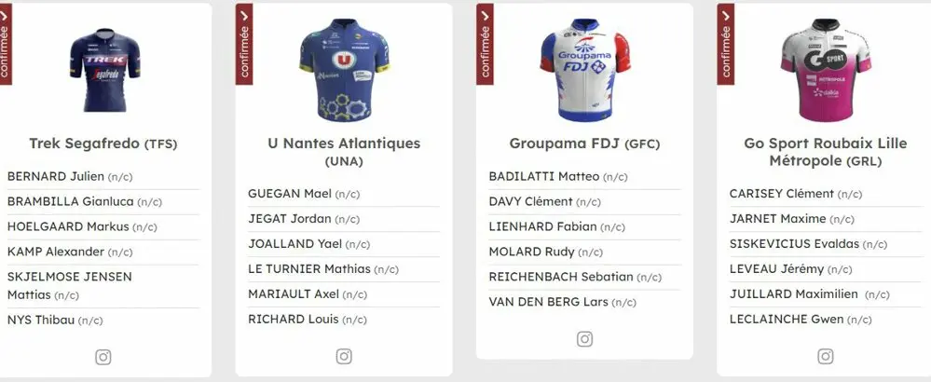Screen dimensions: 931x382
Task: Open the Trek Segafredo (TFS) team title
Action: click(103, 143)
